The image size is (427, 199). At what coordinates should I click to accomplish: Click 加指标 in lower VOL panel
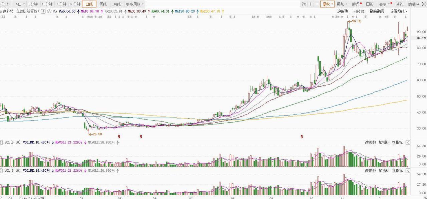(384, 171)
